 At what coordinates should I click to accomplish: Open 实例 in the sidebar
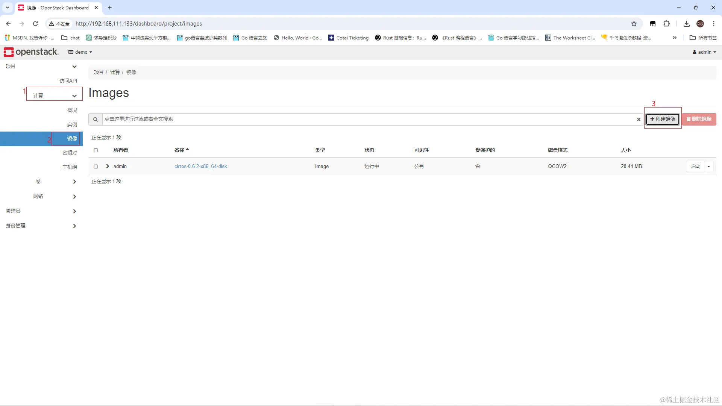point(72,124)
